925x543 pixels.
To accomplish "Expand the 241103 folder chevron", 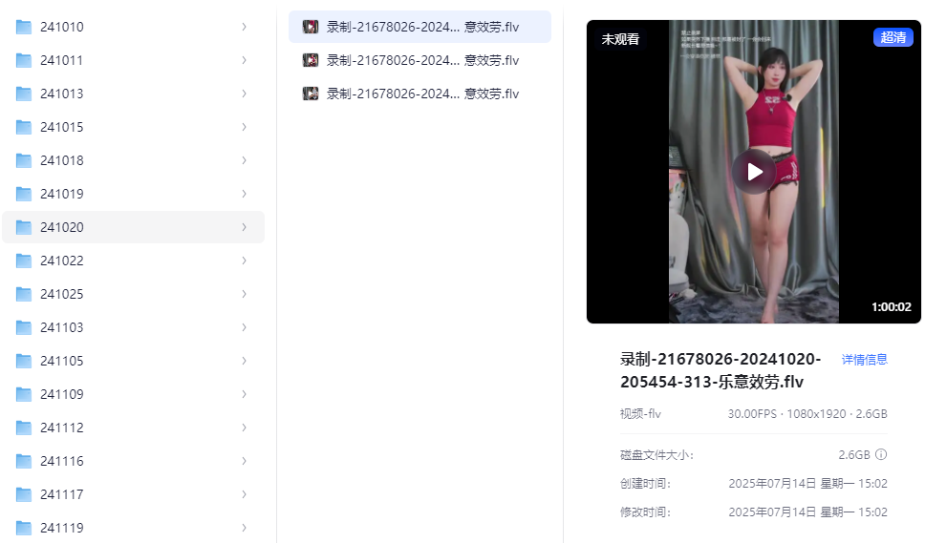I will point(245,327).
